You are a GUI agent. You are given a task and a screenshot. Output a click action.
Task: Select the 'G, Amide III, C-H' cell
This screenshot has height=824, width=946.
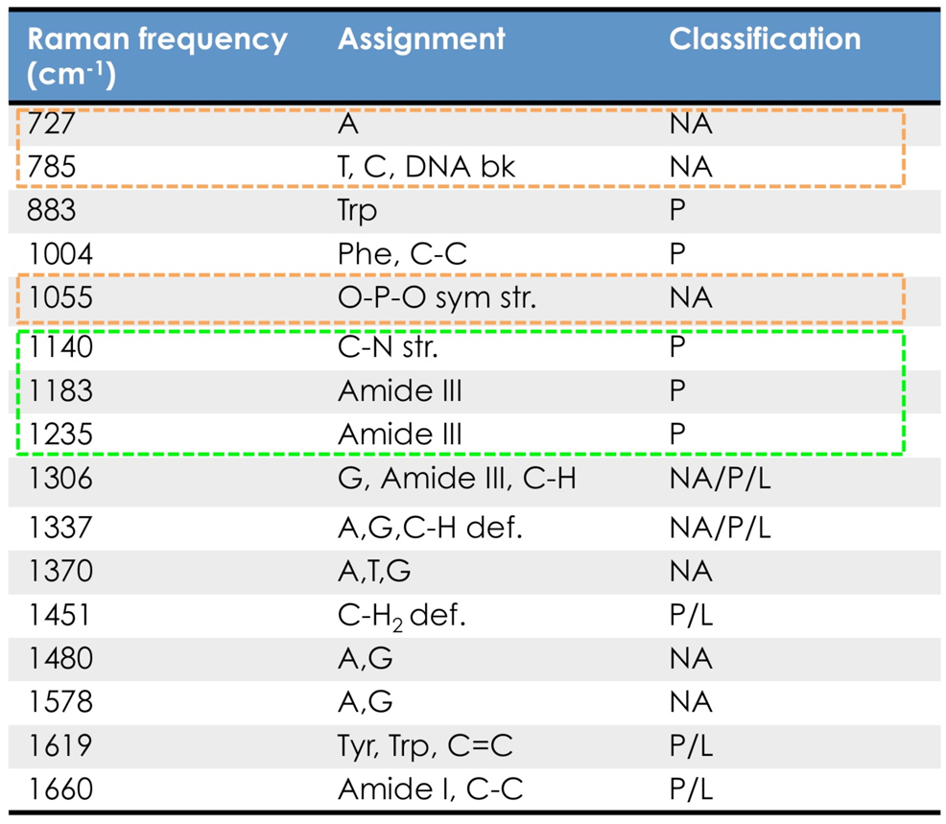[x=457, y=478]
